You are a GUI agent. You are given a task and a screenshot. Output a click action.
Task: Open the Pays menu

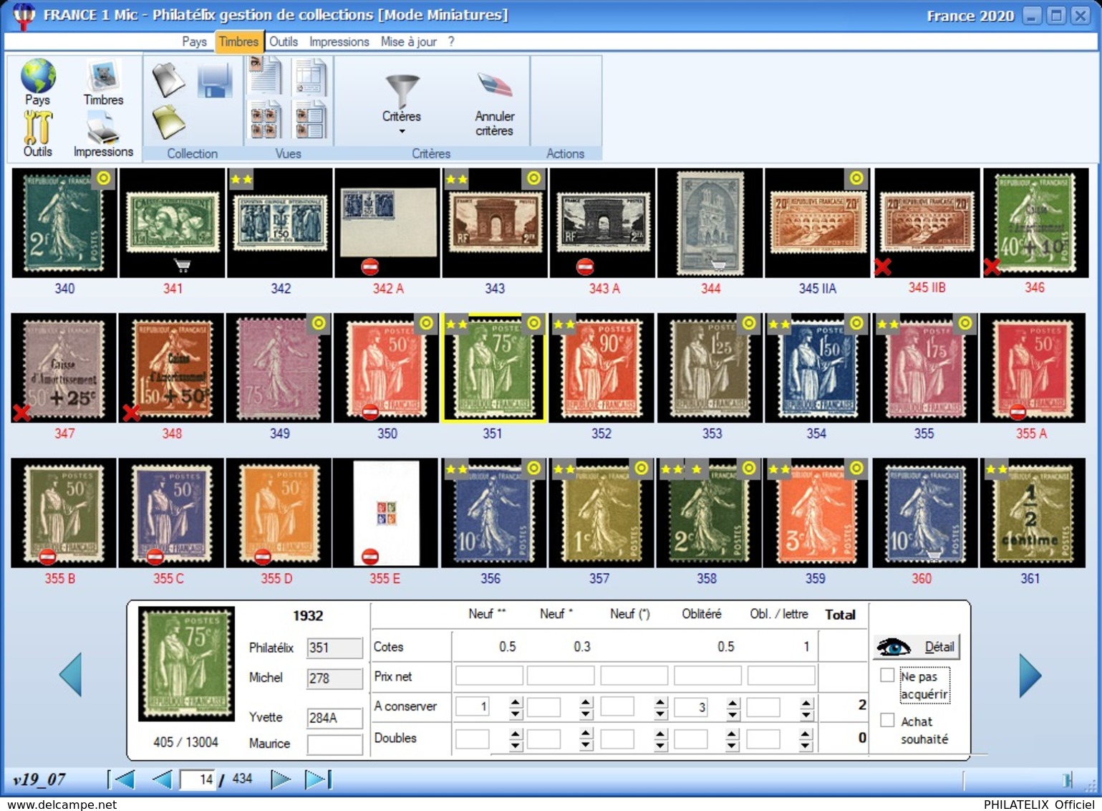tap(194, 42)
